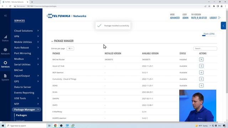
Task: Click the SERVICES heading in sidebar
Action: [19, 21]
